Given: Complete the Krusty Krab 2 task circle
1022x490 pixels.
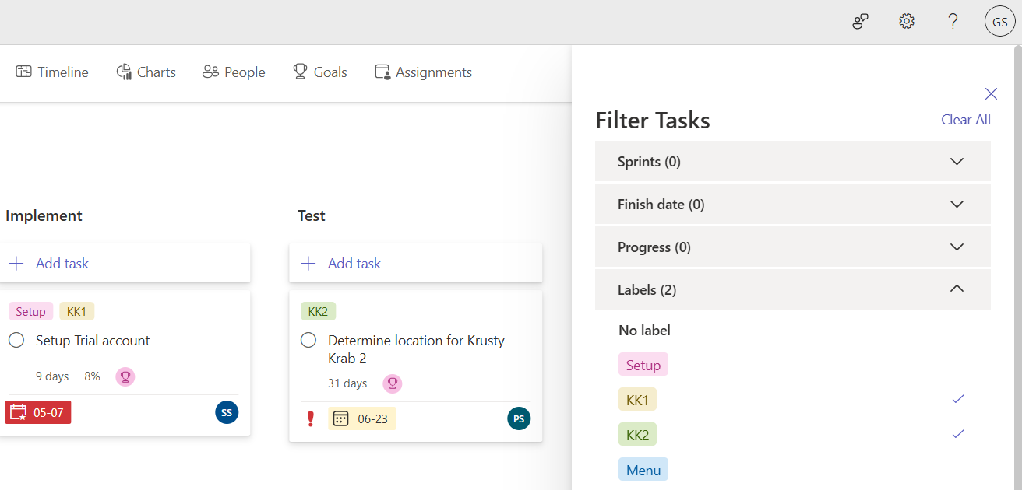Looking at the screenshot, I should 308,340.
